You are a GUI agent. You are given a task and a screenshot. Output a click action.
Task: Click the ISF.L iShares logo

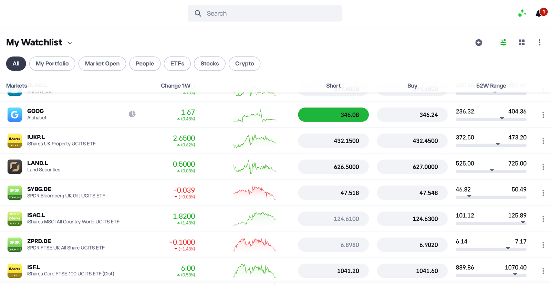click(x=14, y=271)
